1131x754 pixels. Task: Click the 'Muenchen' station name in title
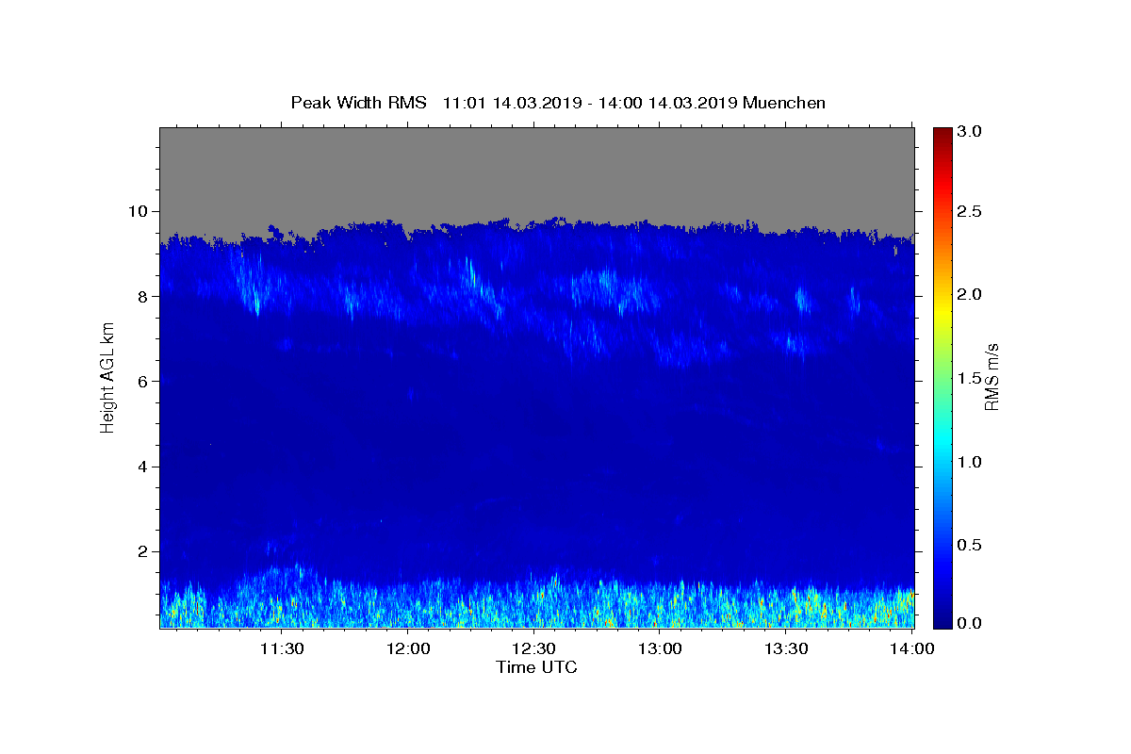coord(784,103)
